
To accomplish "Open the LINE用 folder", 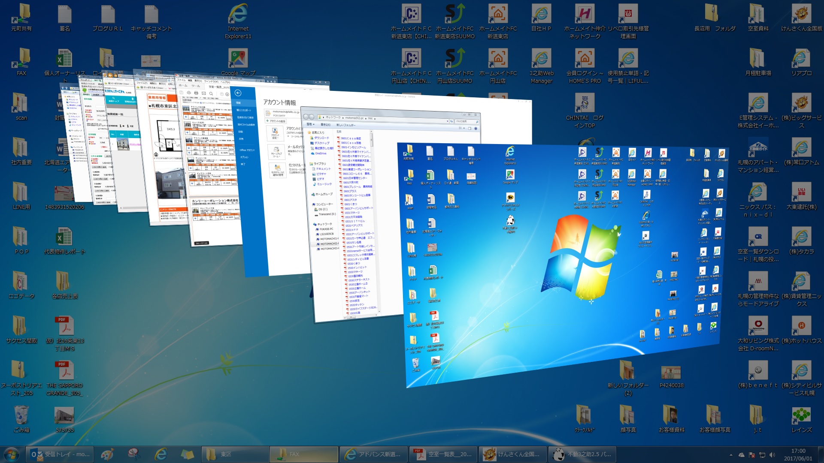I will click(x=21, y=196).
